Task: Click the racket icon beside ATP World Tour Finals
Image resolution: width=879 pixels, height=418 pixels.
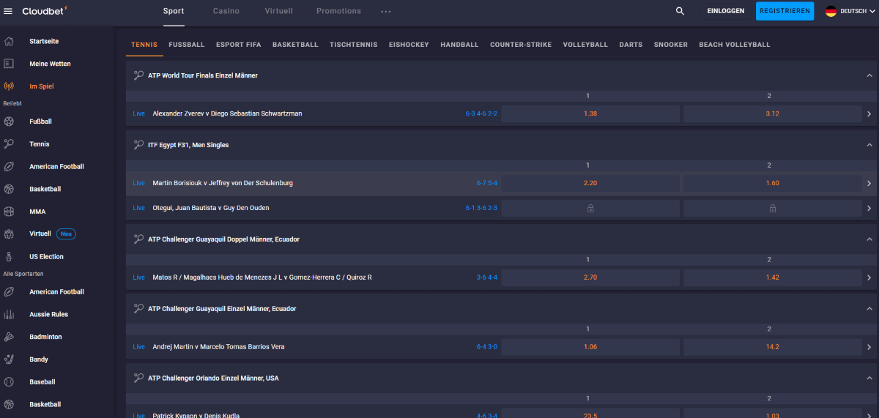Action: click(x=138, y=75)
